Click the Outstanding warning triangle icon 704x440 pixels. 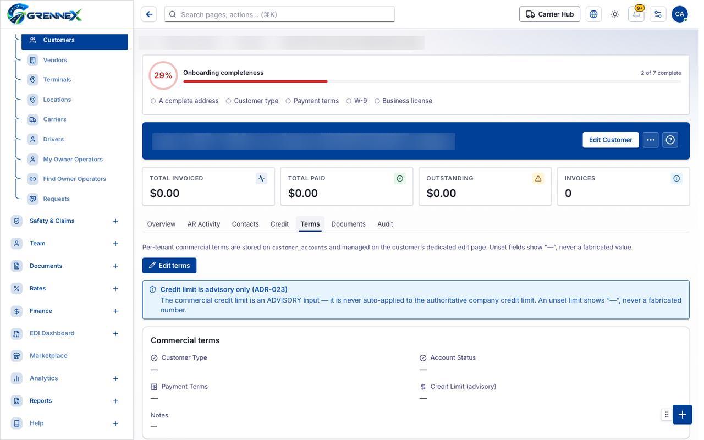[538, 178]
